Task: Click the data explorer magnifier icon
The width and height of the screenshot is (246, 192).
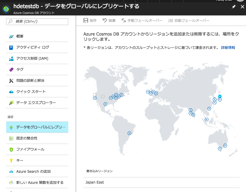Action: coord(11,103)
